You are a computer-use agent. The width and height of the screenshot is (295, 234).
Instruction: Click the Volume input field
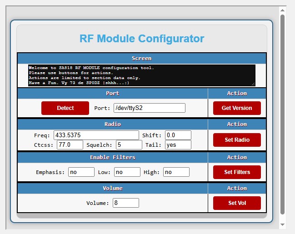pyautogui.click(x=125, y=203)
